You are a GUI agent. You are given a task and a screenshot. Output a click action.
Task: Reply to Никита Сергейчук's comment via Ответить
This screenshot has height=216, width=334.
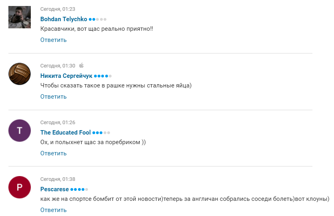coord(54,97)
